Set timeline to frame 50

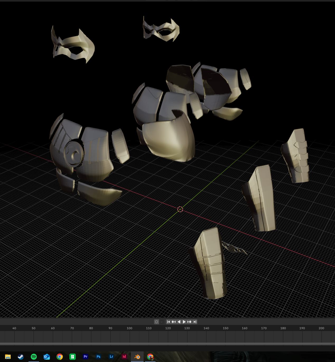pos(34,328)
